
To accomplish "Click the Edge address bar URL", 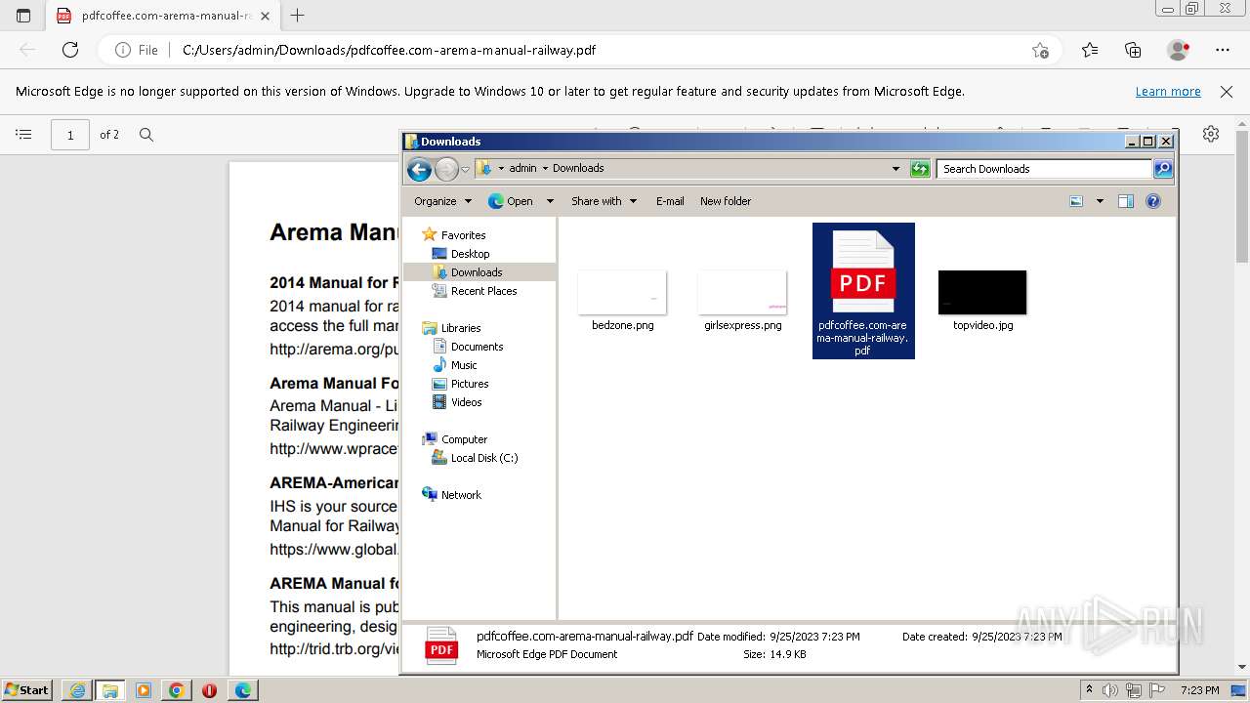I will [x=389, y=50].
